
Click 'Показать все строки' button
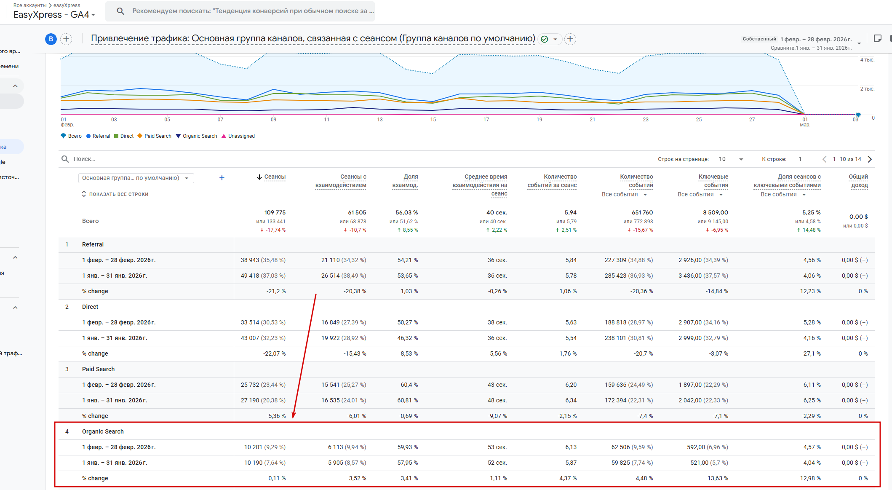[115, 194]
